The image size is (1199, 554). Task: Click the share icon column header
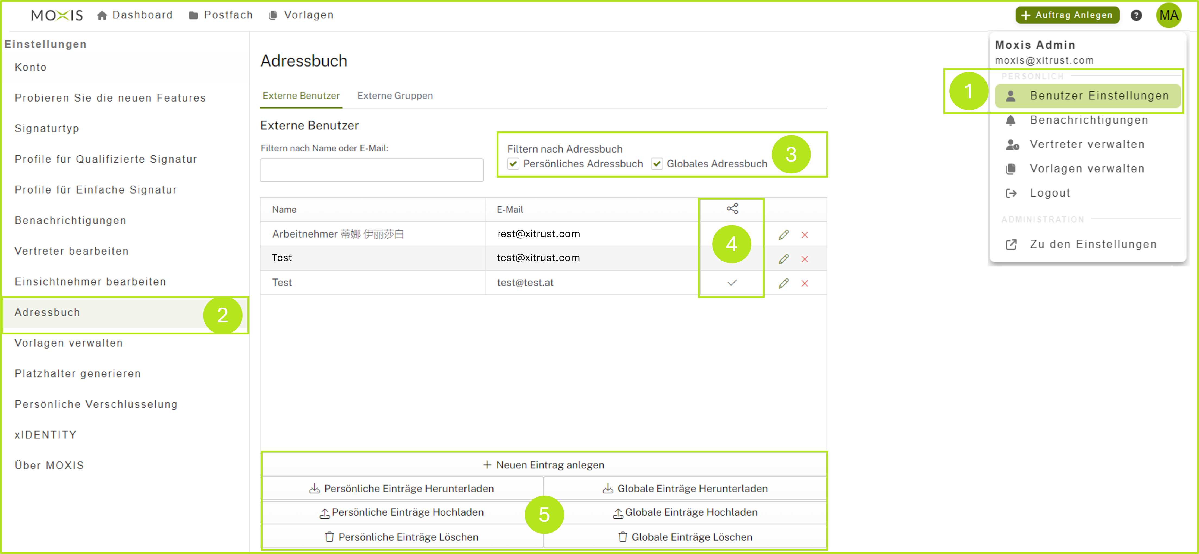coord(732,209)
